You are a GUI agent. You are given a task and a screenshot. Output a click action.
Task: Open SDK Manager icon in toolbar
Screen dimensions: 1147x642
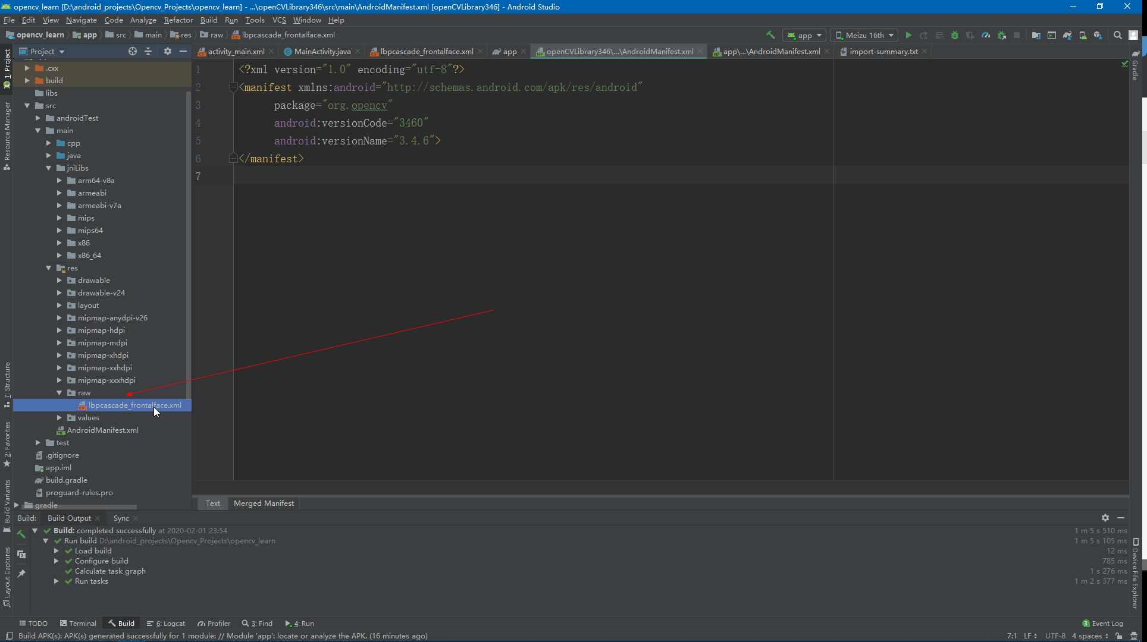[1098, 35]
